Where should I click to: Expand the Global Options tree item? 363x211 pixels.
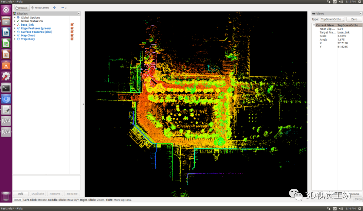pyautogui.click(x=15, y=17)
